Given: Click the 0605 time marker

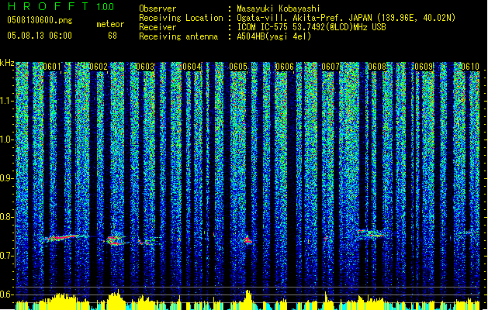Looking at the screenshot, I should [x=238, y=67].
